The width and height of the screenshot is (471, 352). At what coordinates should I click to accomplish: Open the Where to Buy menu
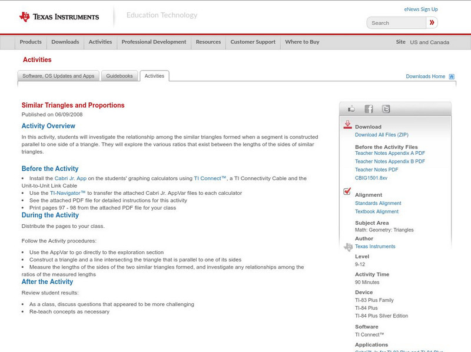(x=302, y=42)
